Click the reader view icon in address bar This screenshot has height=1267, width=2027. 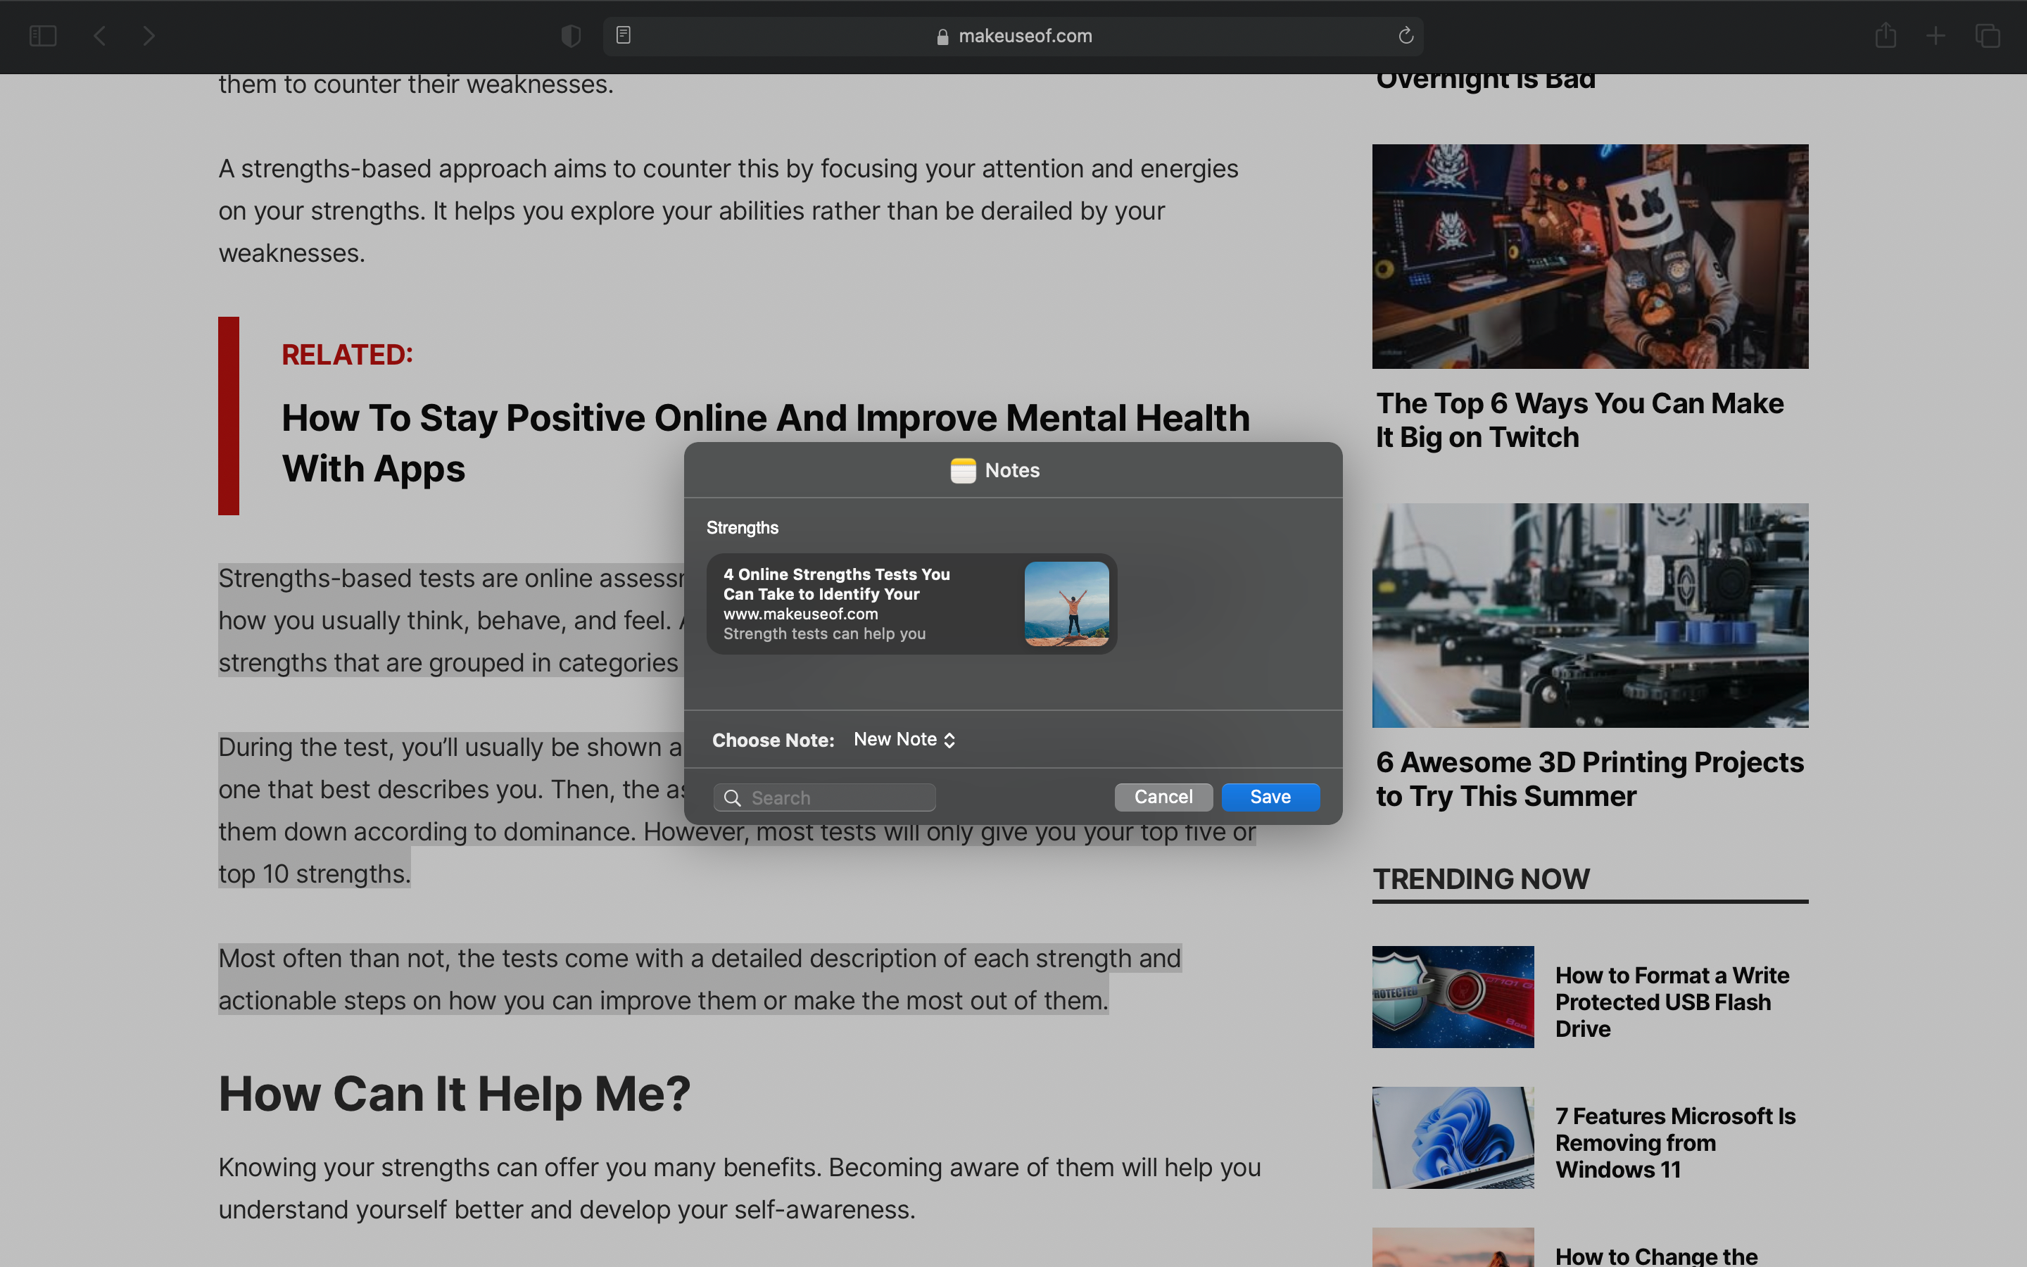click(x=623, y=35)
